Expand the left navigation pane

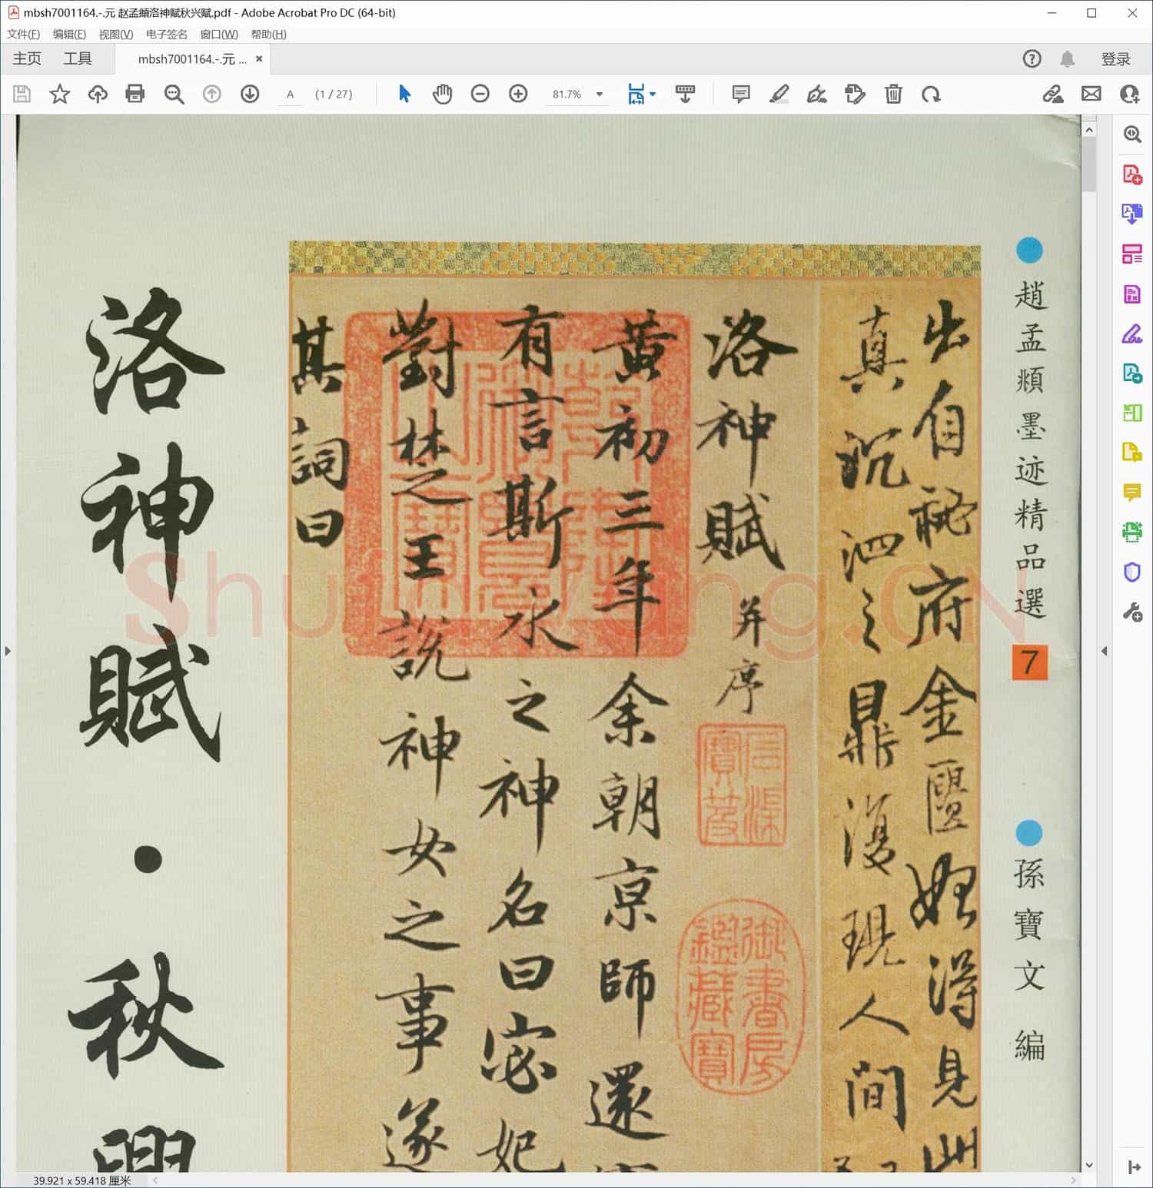point(8,651)
